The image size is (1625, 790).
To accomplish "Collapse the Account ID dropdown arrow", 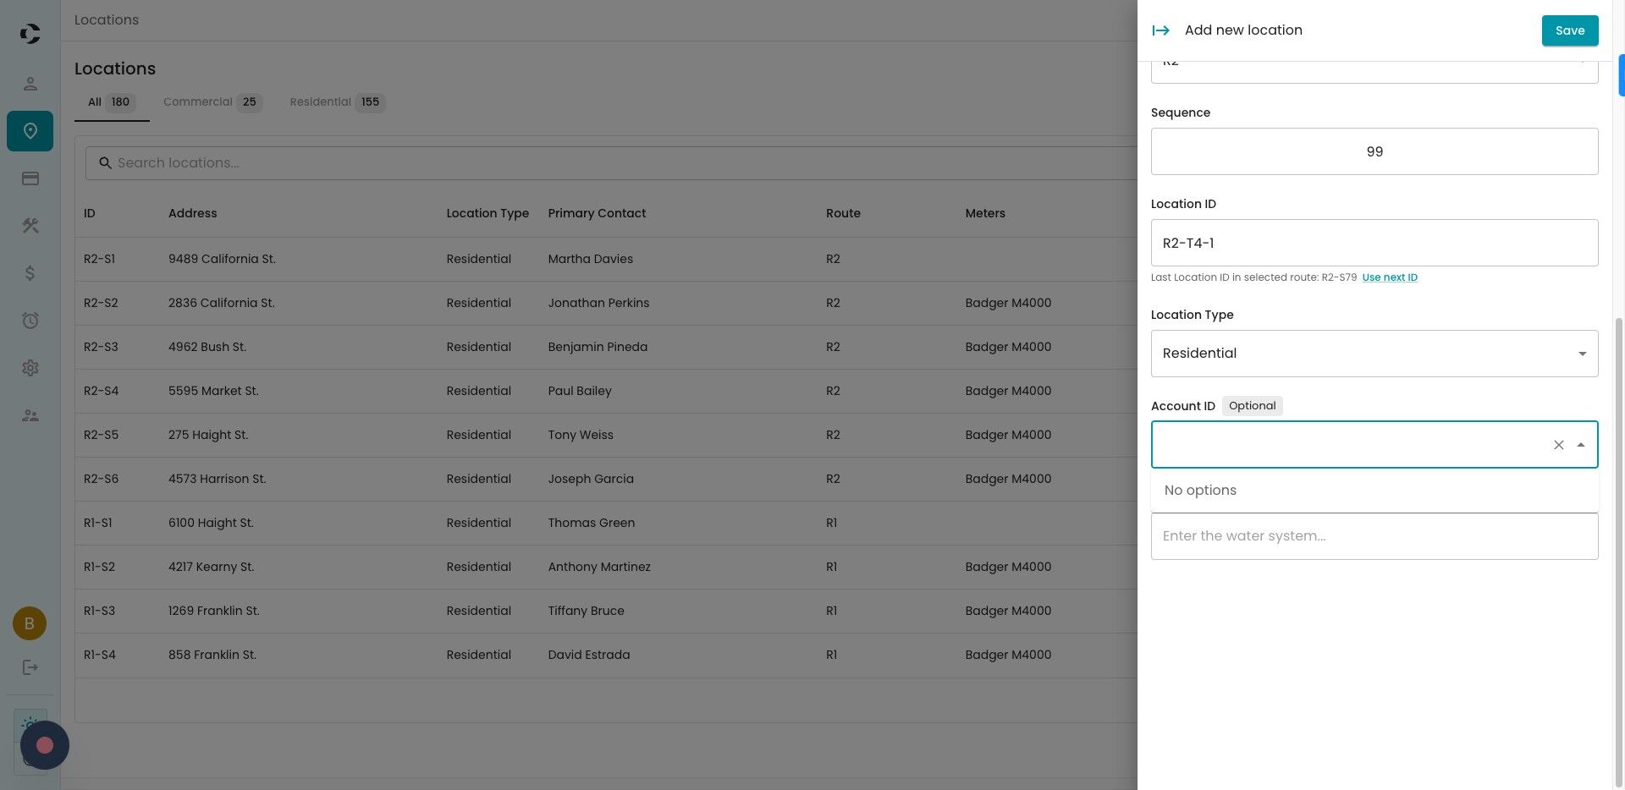I will pos(1580,445).
